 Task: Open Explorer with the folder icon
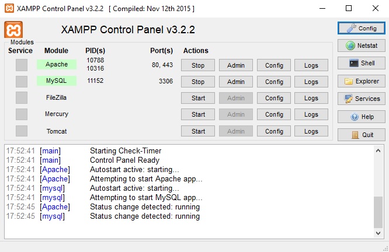click(x=361, y=81)
